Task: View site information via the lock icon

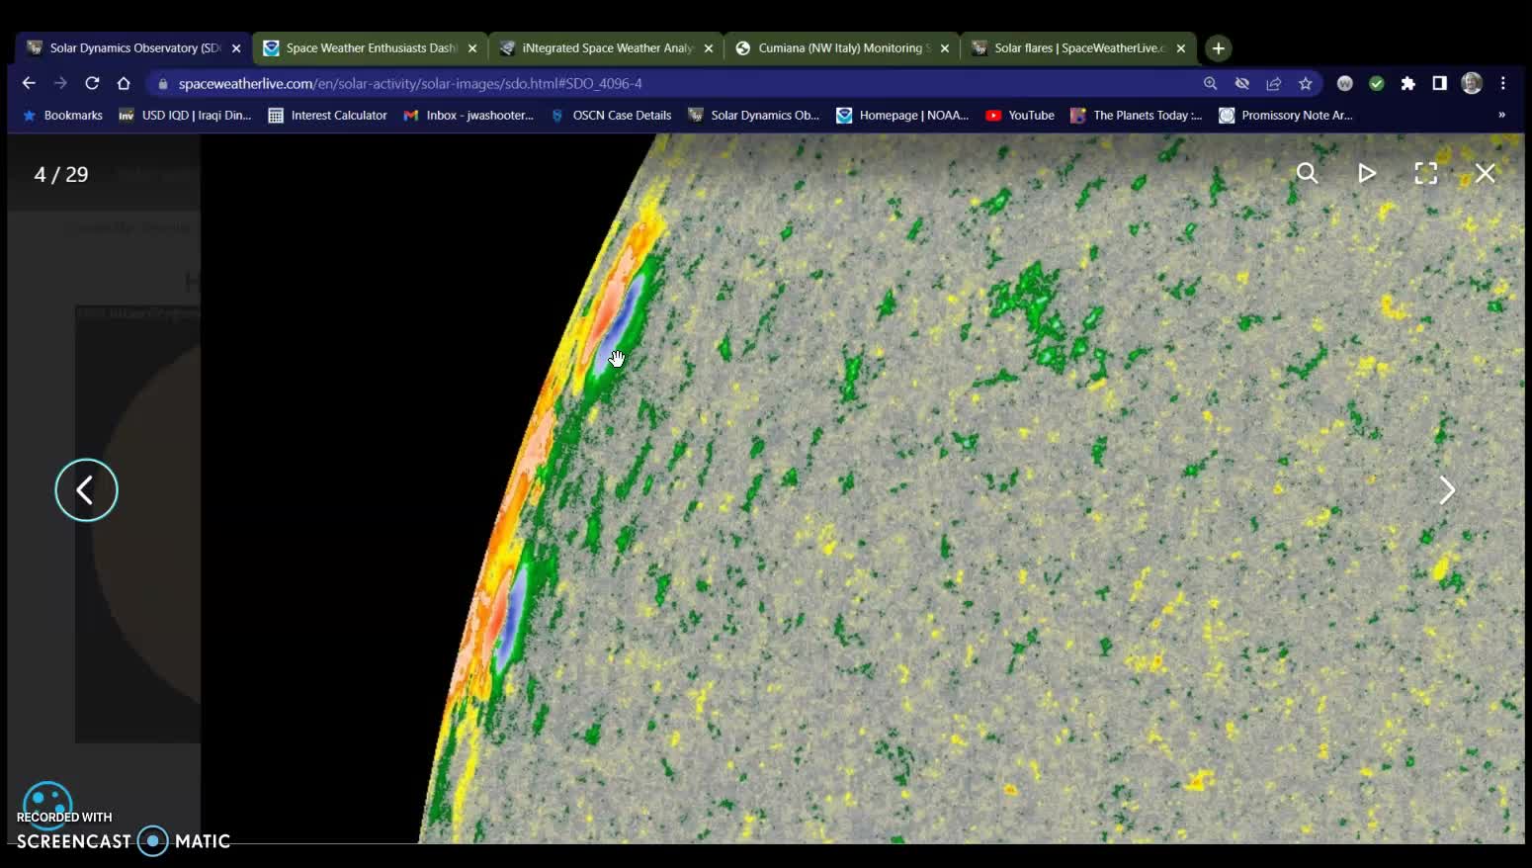Action: click(x=163, y=84)
